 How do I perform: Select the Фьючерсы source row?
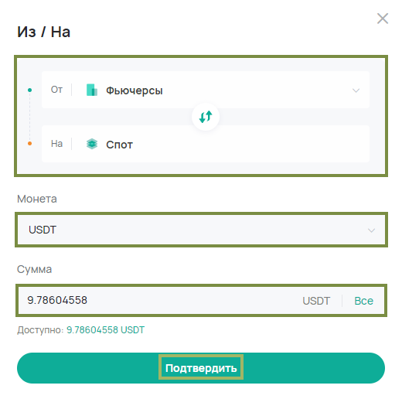[x=206, y=90]
